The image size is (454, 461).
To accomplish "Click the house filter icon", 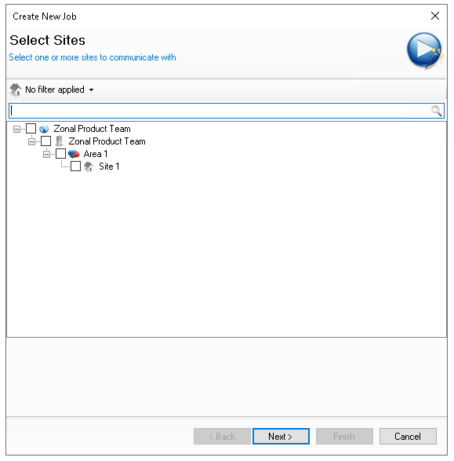I will click(16, 90).
